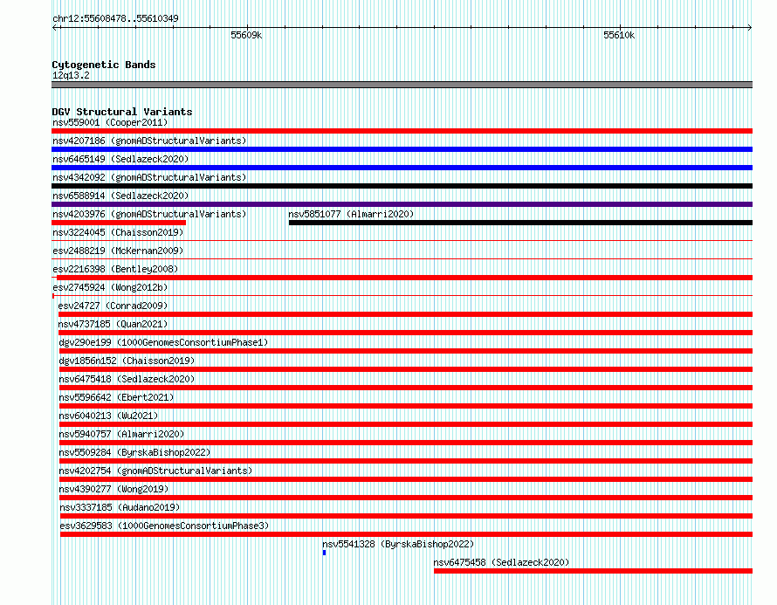Click the red bar under nsv6475458
This screenshot has width=777, height=605.
click(x=593, y=571)
